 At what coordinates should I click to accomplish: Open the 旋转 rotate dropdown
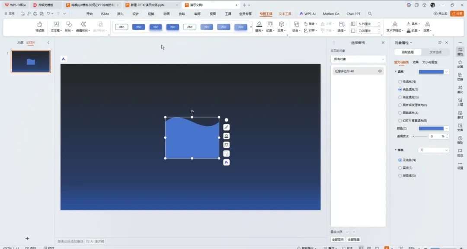coord(310,24)
